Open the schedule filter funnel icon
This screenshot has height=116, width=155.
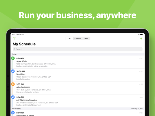(14, 38)
